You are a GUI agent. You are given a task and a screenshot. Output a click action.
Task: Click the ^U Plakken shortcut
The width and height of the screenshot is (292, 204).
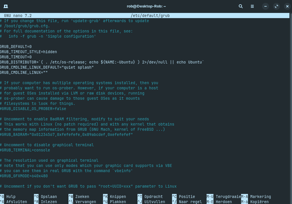click(114, 202)
